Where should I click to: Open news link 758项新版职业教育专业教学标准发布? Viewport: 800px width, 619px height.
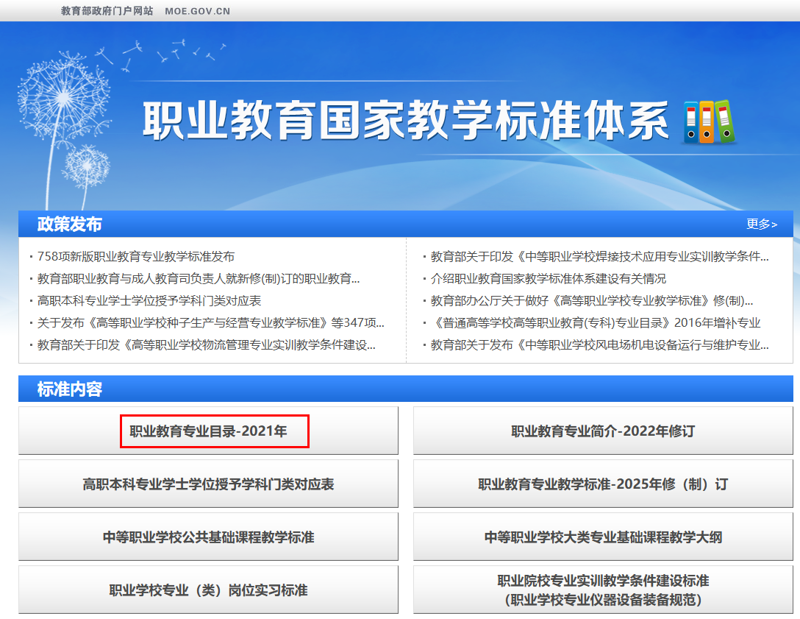136,257
